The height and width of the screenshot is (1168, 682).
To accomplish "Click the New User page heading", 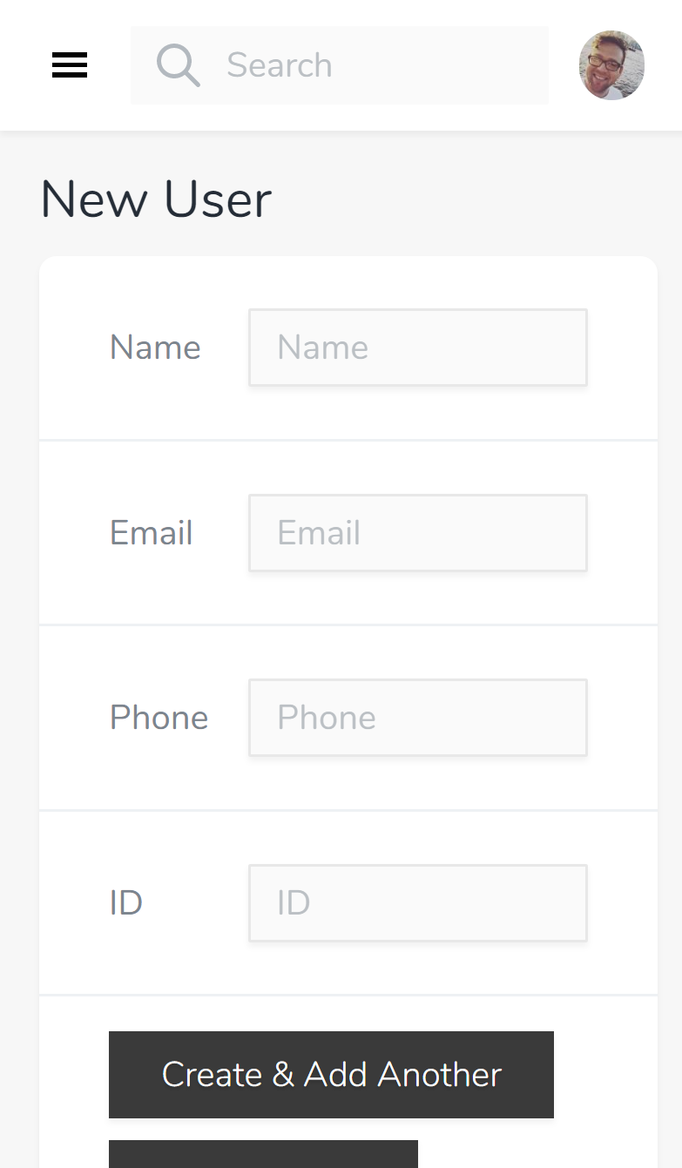I will (155, 199).
